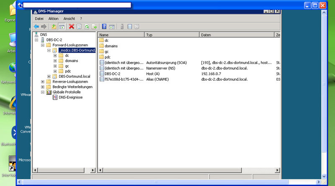
Task: Click the Forward arrow toolbar icon
Action: click(x=44, y=27)
